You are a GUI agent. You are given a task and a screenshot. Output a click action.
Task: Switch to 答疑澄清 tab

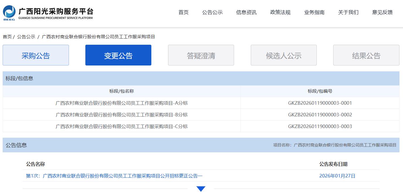pyautogui.click(x=201, y=55)
